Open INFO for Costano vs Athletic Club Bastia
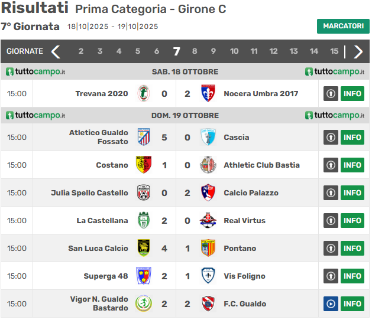372x320 pixels. [352, 165]
